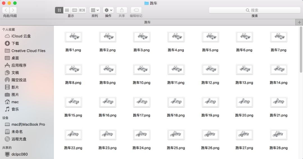Open 隔空投送 AirDrop in the sidebar

[x=15, y=80]
